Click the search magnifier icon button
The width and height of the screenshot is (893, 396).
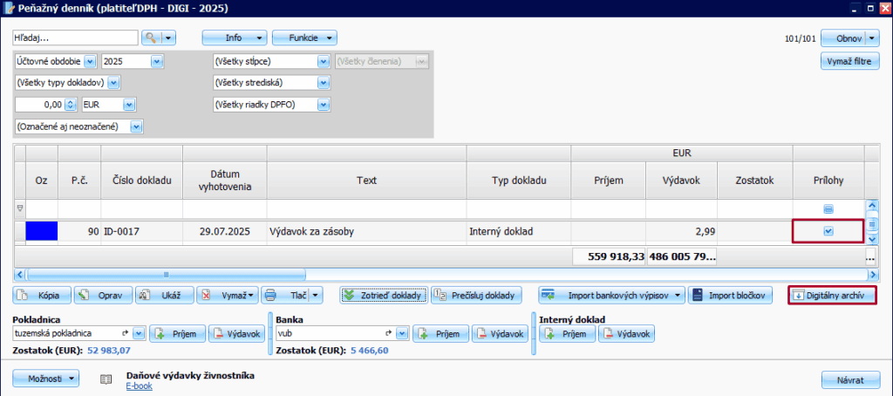pyautogui.click(x=152, y=38)
